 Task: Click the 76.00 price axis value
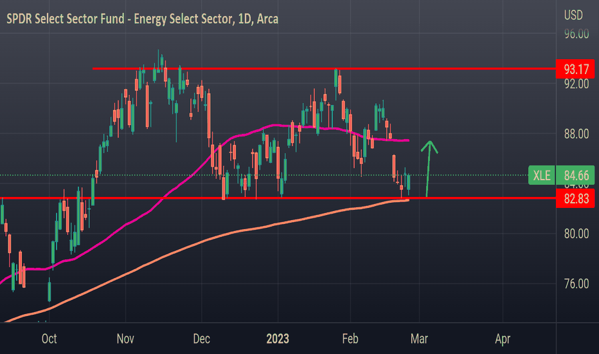[x=577, y=284]
